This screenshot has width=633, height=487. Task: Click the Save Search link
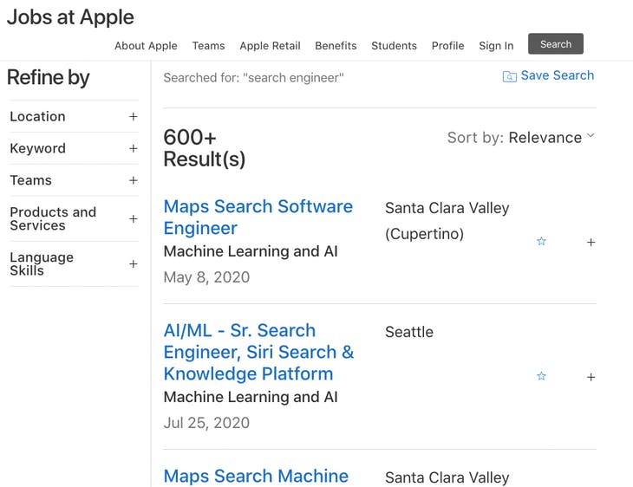coord(557,75)
